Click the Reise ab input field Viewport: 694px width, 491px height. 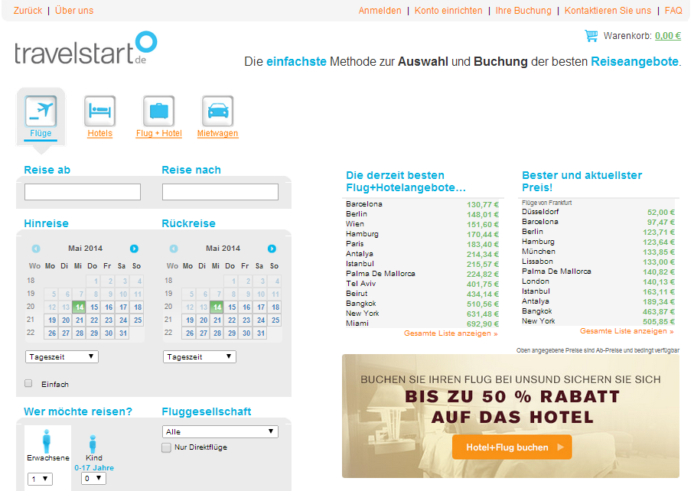click(83, 192)
